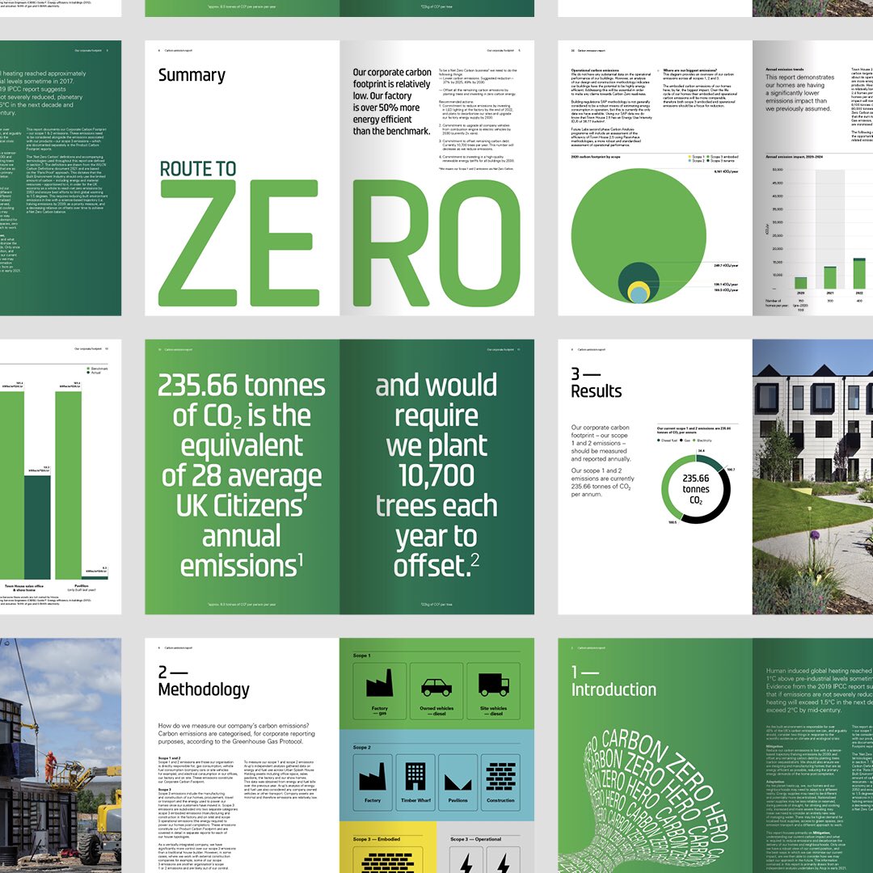Viewport: 873px width, 873px height.
Task: Click the donut chart reading '235.66 tonnes CO2'
Action: coord(695,489)
